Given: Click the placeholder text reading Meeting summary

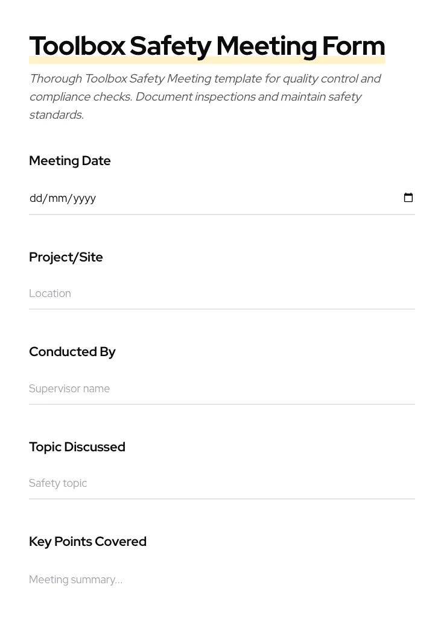Looking at the screenshot, I should (x=75, y=580).
